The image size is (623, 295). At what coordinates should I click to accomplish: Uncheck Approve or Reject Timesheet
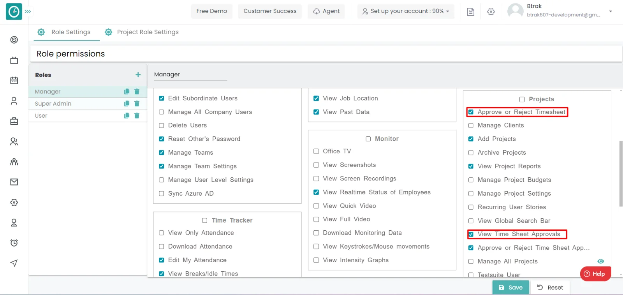pyautogui.click(x=471, y=112)
